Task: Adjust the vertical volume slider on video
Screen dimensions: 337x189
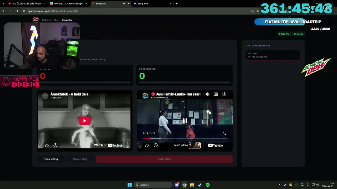Action: [208, 114]
